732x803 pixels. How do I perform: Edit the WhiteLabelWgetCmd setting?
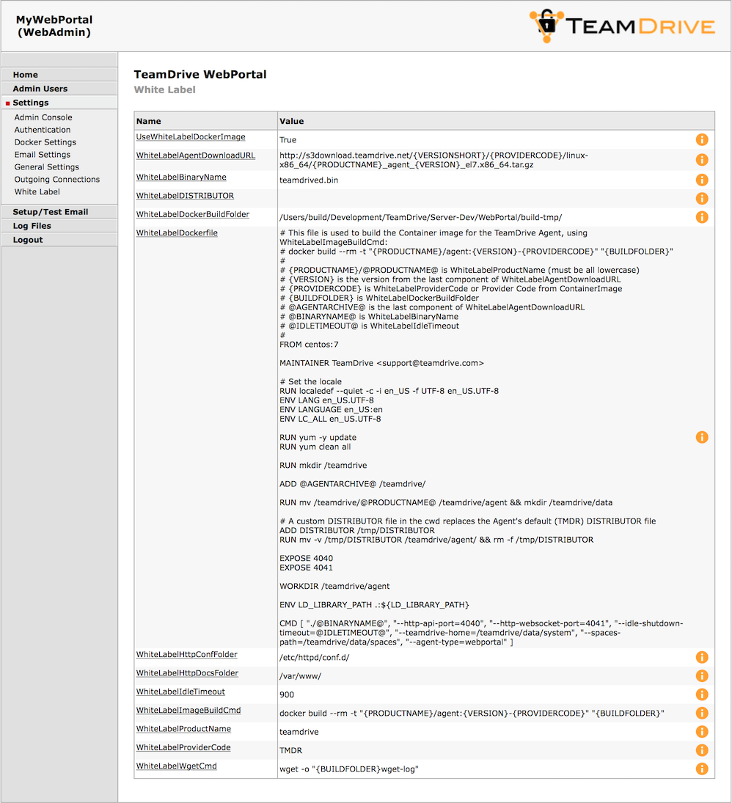click(176, 766)
